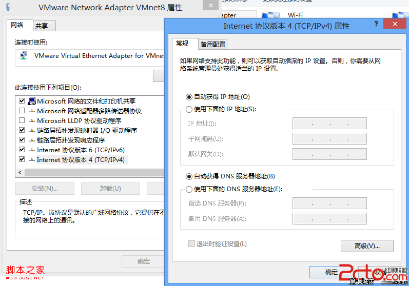Toggle 链路层拓扑发现响应程序 checkbox
The image size is (409, 286).
point(22,140)
